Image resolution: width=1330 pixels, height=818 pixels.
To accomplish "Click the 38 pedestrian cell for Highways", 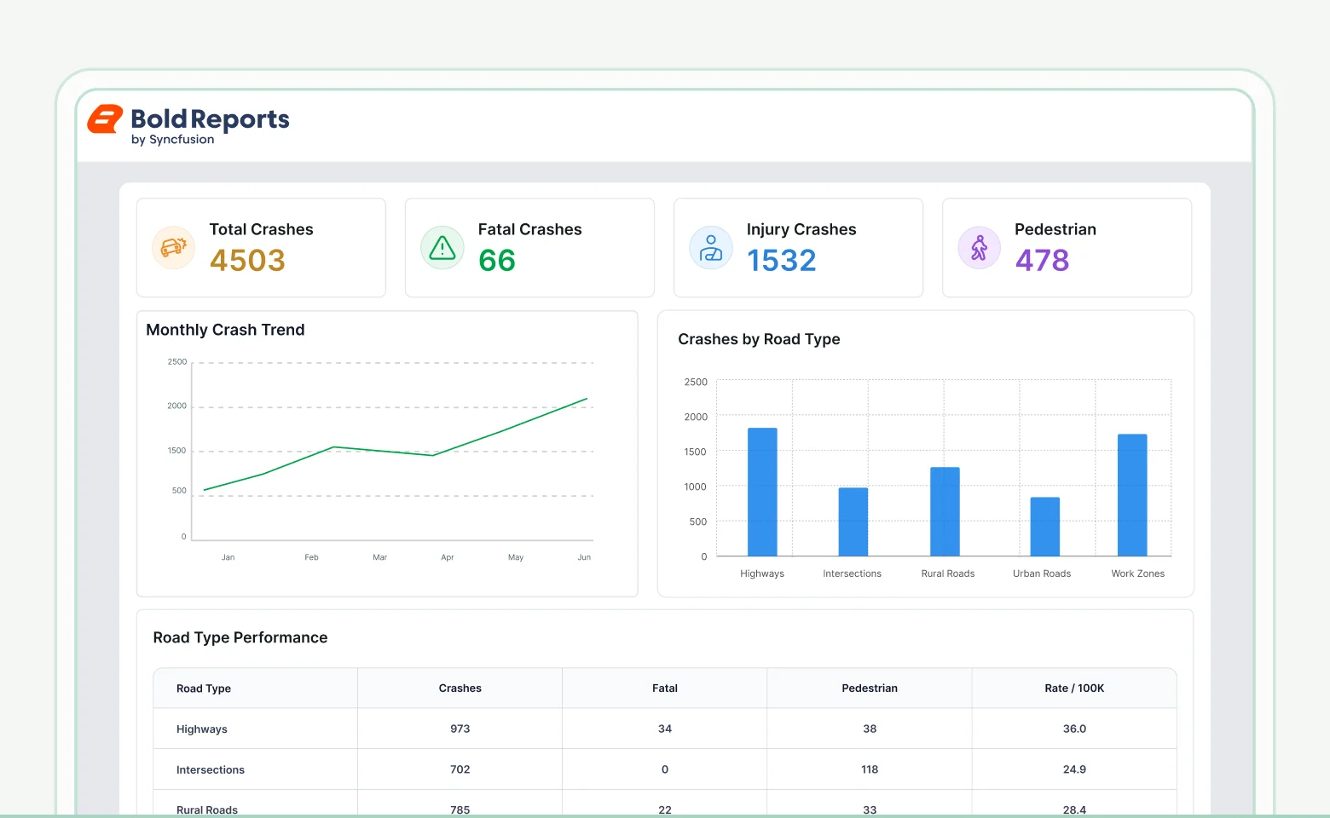I will (870, 729).
